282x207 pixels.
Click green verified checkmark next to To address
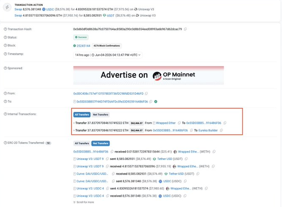pos(156,102)
